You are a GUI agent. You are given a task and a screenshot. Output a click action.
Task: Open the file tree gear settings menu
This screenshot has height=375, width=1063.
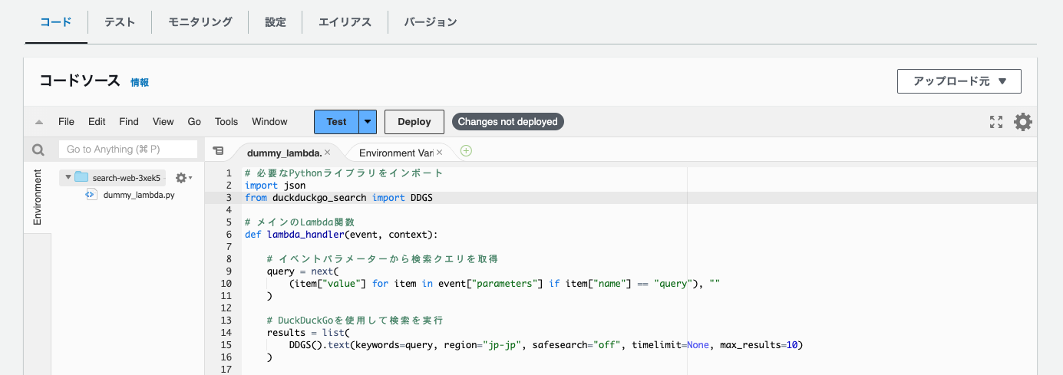pyautogui.click(x=183, y=178)
